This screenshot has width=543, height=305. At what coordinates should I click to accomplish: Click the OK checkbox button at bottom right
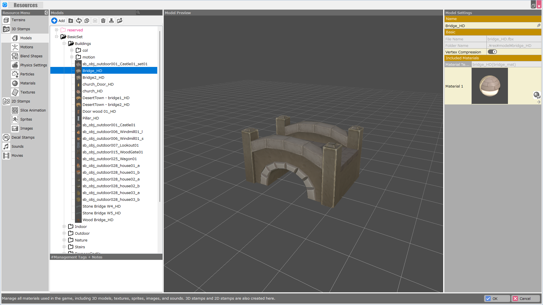(497, 298)
